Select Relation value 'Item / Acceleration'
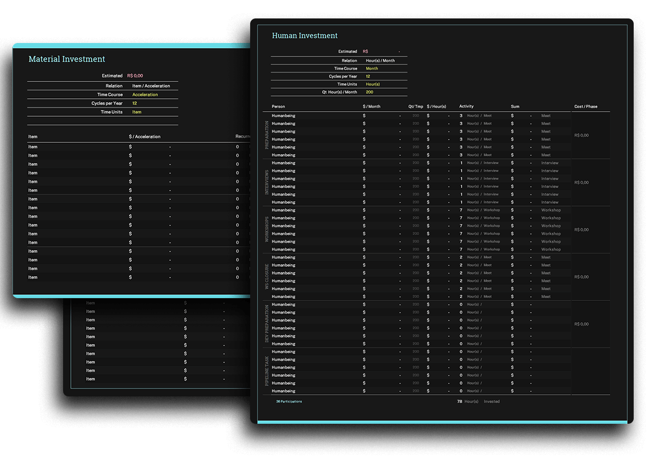 click(151, 86)
